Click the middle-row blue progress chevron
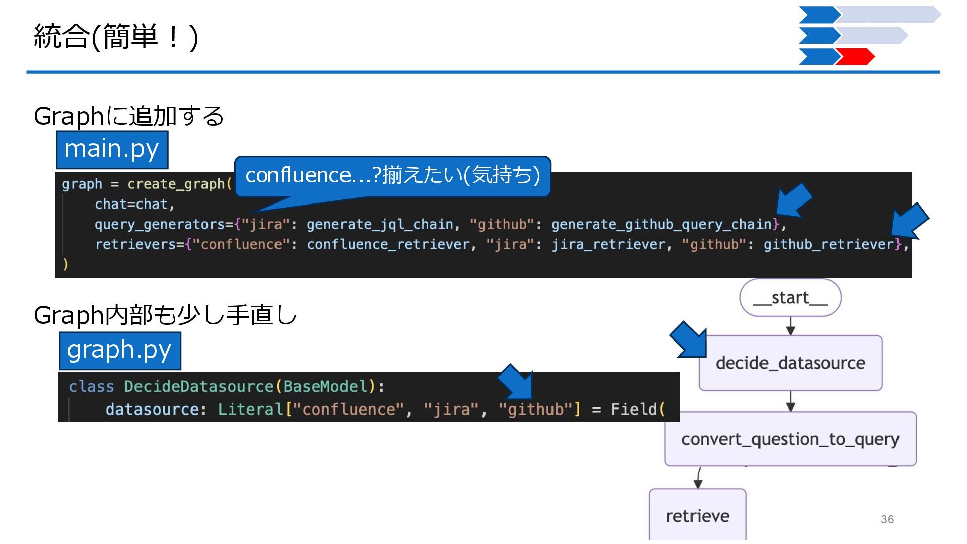Screen dimensions: 967x544 point(818,36)
